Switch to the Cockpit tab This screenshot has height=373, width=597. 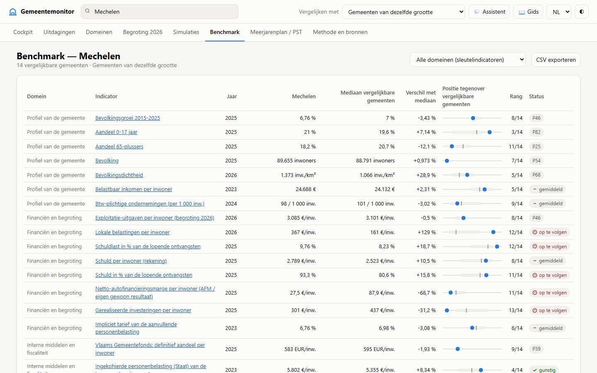[23, 32]
